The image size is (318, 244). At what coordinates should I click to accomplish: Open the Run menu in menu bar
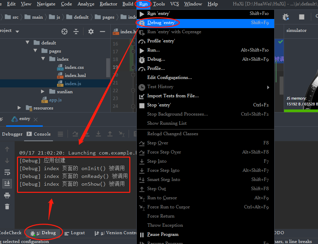(143, 4)
